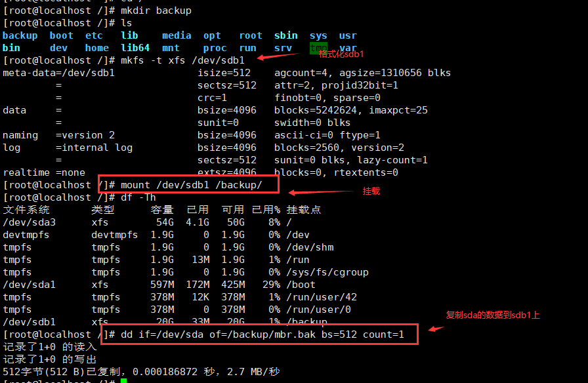Click '记录了1+0 的读入' output line
The height and width of the screenshot is (383, 588).
tap(50, 347)
